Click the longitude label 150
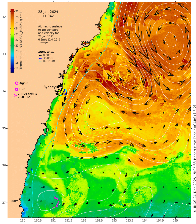The height and width of the screenshot is (224, 196). 23,220
